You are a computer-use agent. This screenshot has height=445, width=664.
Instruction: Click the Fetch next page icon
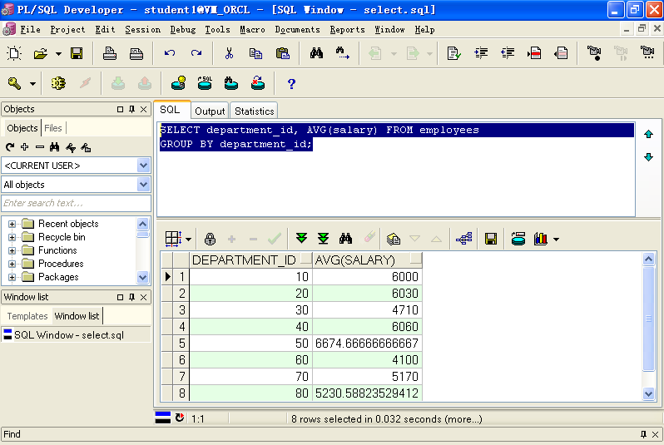click(302, 239)
